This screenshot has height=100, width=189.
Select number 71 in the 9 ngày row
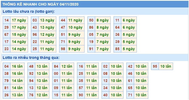pos(63,42)
